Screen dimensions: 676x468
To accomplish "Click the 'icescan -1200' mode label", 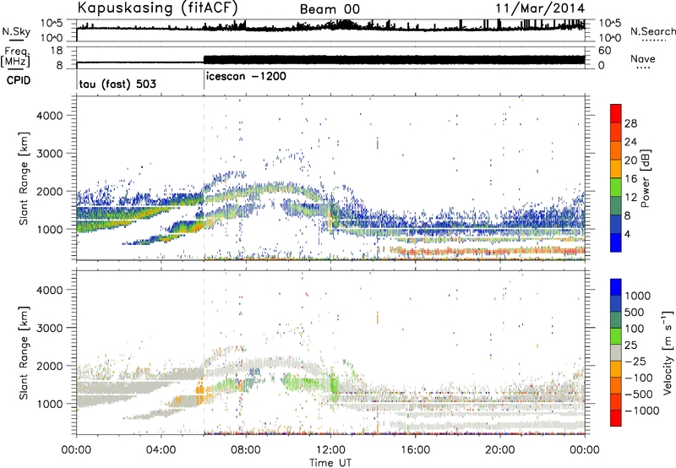I will (246, 77).
